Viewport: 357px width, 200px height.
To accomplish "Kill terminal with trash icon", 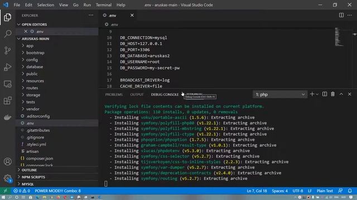I will point(332,94).
